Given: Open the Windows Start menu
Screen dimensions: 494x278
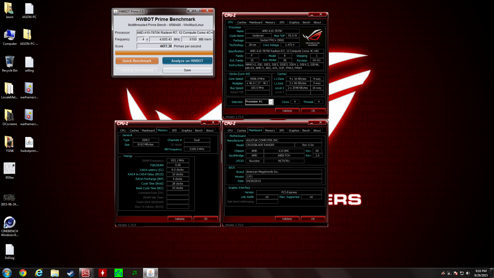Looking at the screenshot, I should coord(7,273).
